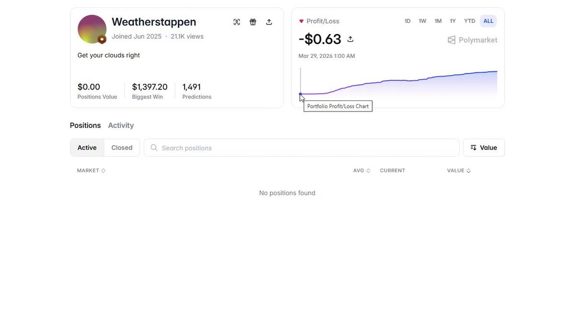575x323 pixels.
Task: Click the '21.1K views' text
Action: [x=187, y=36]
